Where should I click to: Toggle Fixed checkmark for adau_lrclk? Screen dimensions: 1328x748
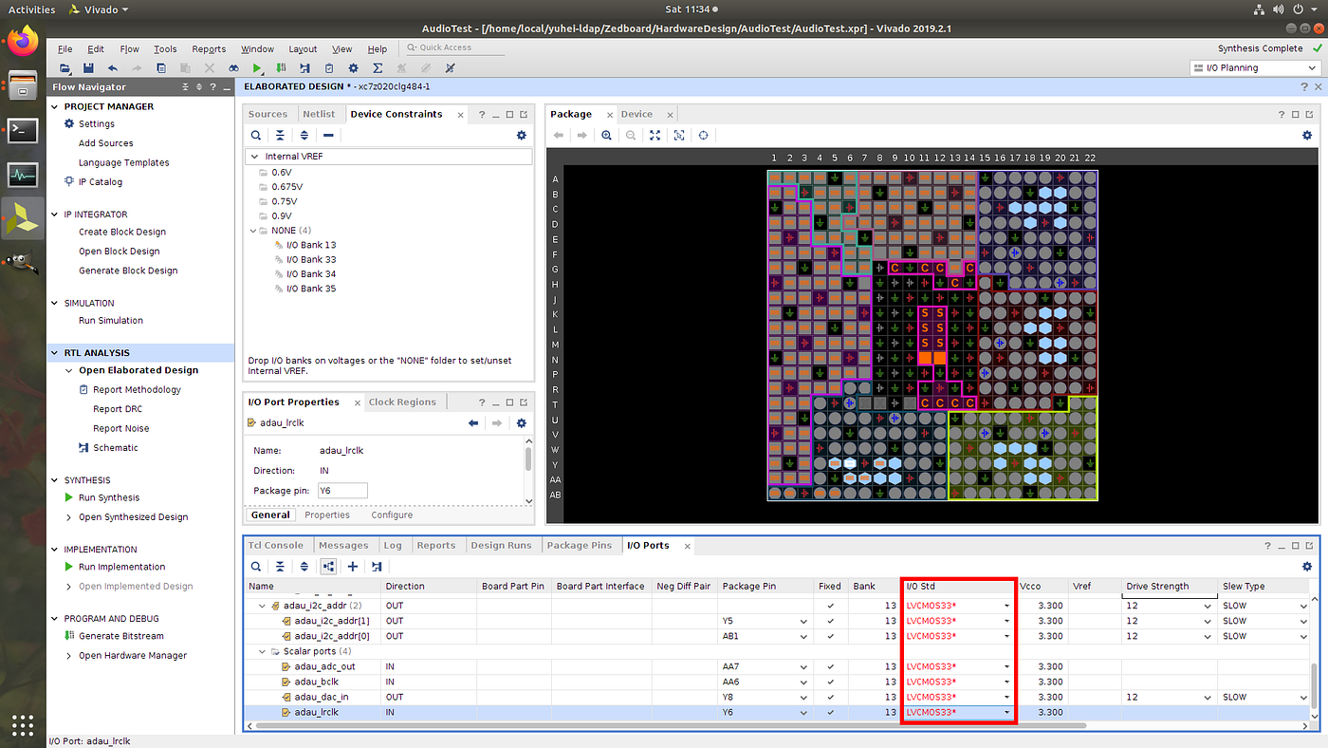click(830, 712)
